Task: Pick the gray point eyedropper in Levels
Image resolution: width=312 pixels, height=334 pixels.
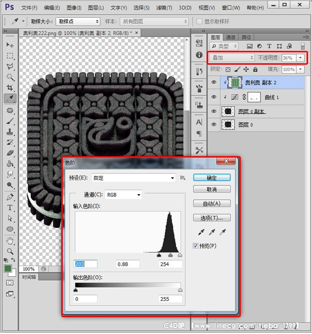Action: 212,232
